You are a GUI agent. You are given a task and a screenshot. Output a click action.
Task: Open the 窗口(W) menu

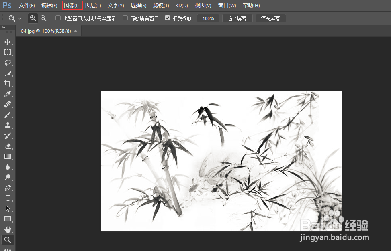click(227, 6)
